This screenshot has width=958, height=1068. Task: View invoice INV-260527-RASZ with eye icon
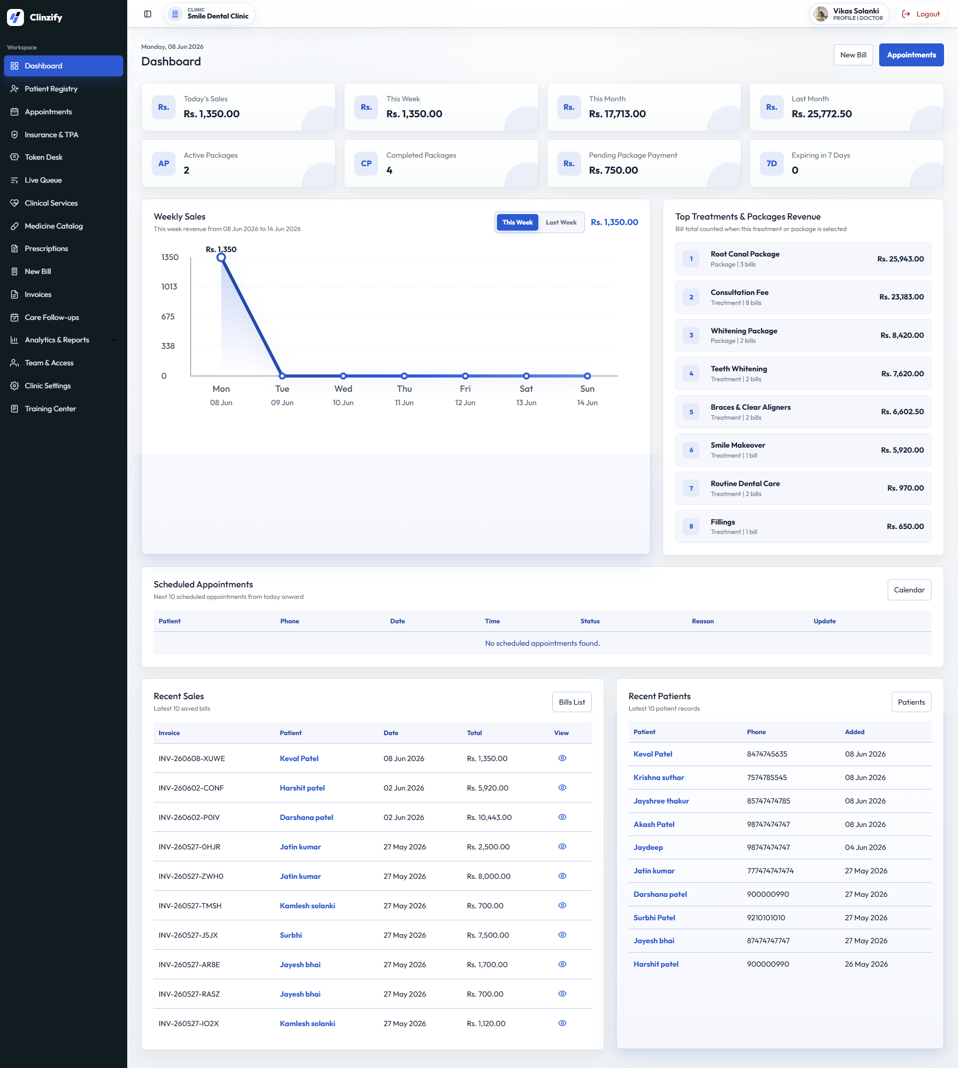[x=562, y=994]
